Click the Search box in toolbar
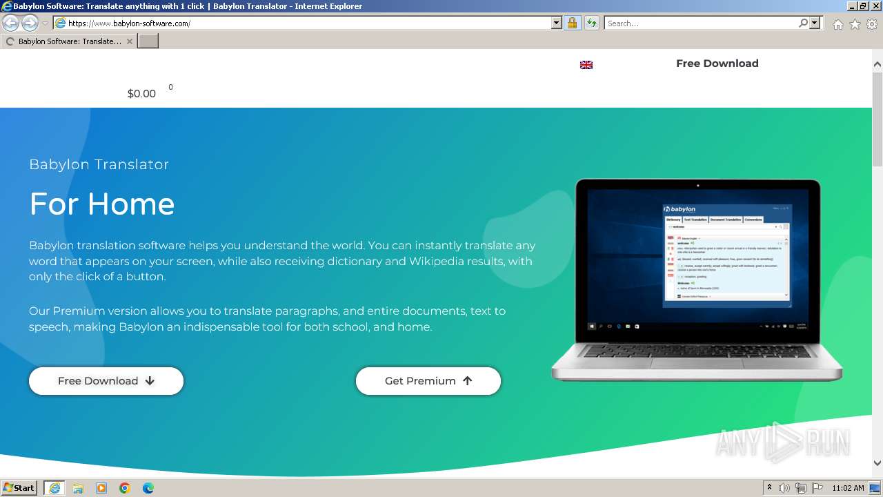 point(701,23)
